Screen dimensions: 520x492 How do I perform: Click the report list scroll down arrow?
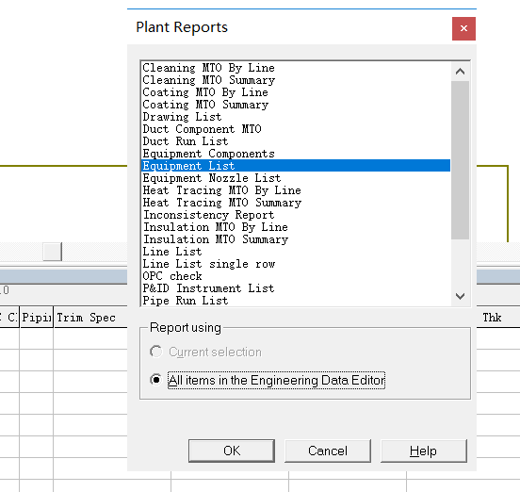(460, 296)
